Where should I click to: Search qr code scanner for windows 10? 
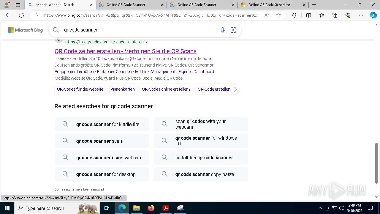coord(201,141)
